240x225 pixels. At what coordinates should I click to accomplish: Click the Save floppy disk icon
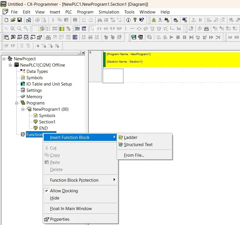click(x=20, y=20)
